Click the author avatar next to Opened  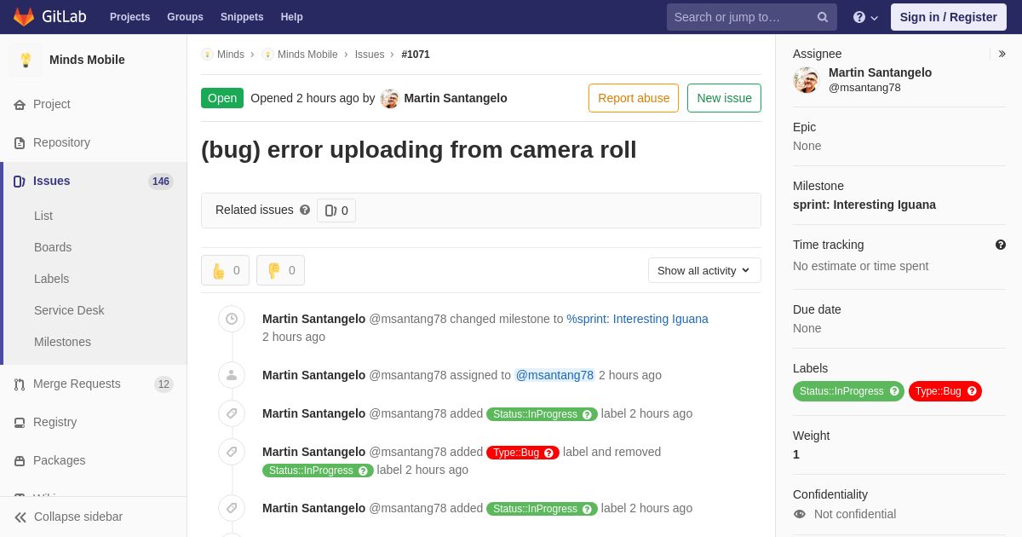point(390,98)
